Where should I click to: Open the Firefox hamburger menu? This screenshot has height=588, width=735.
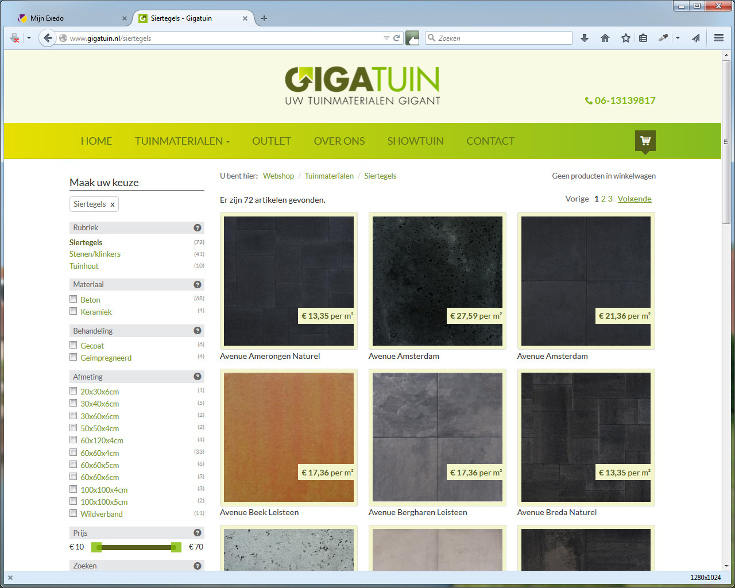[x=719, y=38]
